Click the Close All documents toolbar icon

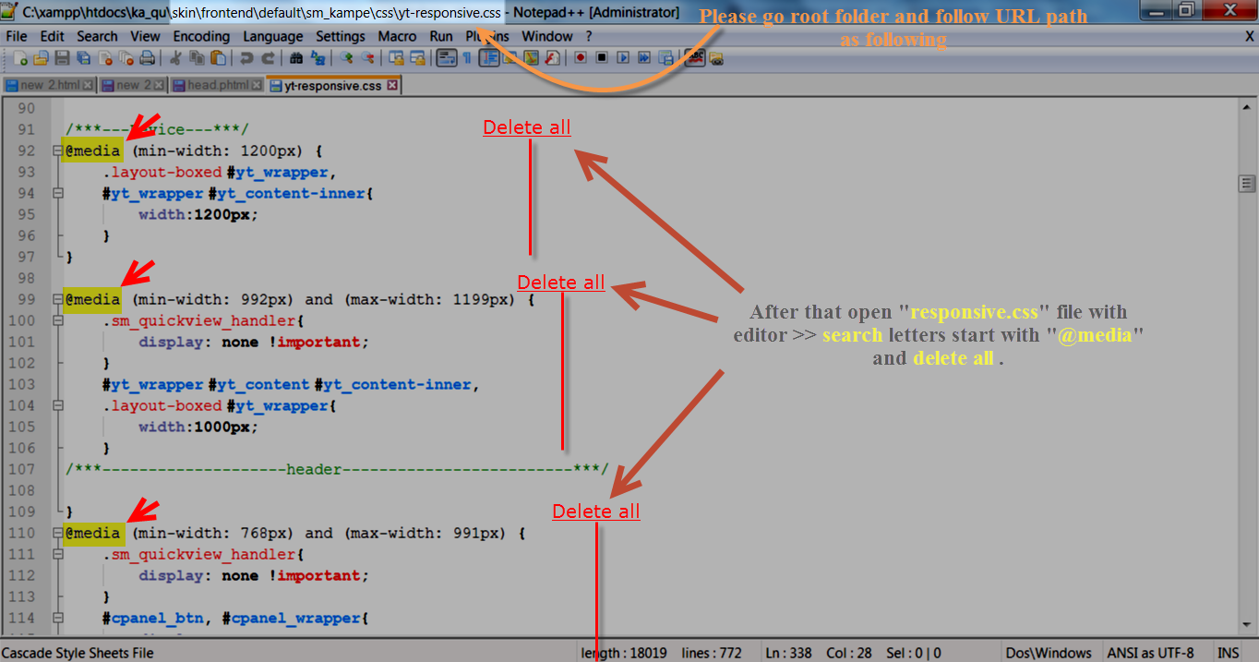[126, 58]
